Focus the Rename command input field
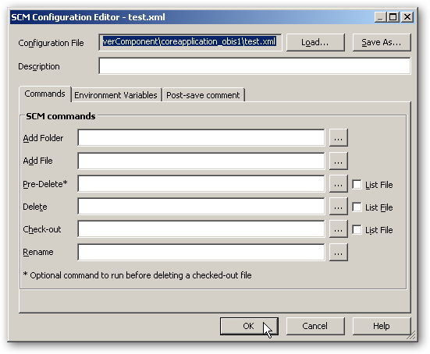 pyautogui.click(x=201, y=252)
